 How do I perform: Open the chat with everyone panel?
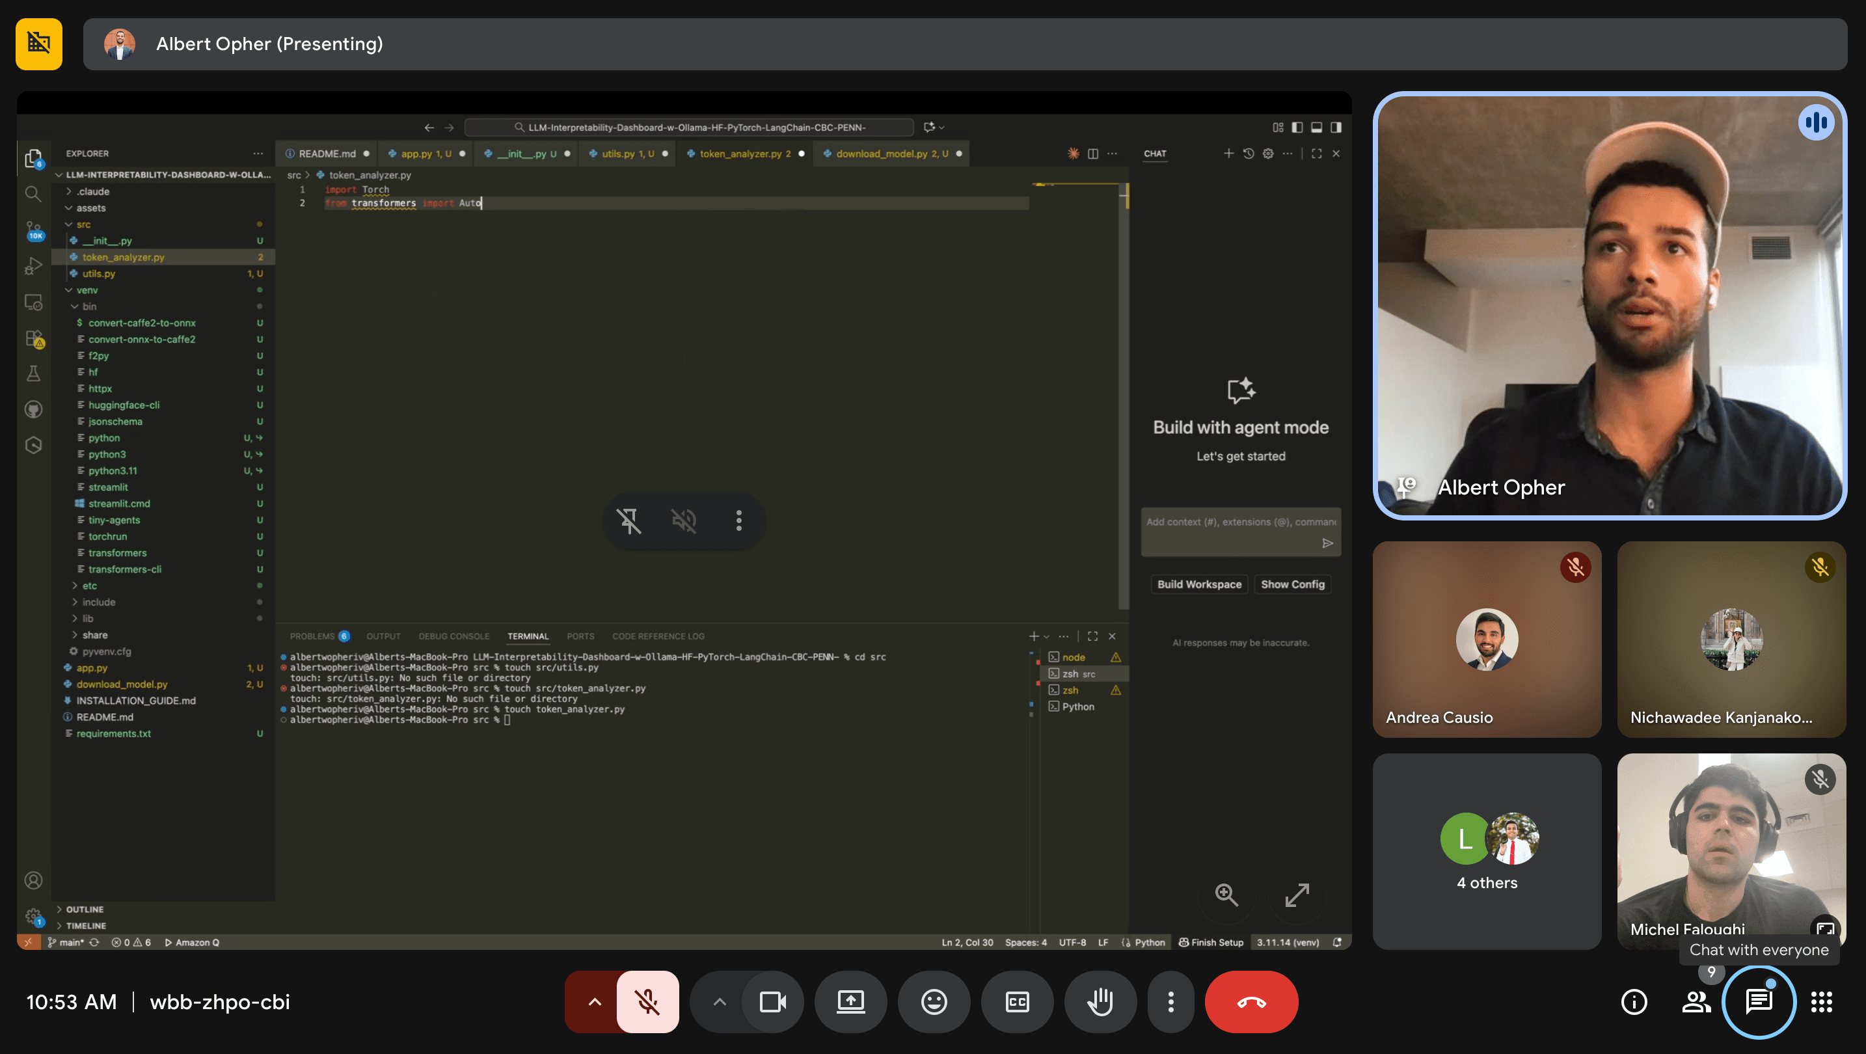pyautogui.click(x=1759, y=1002)
